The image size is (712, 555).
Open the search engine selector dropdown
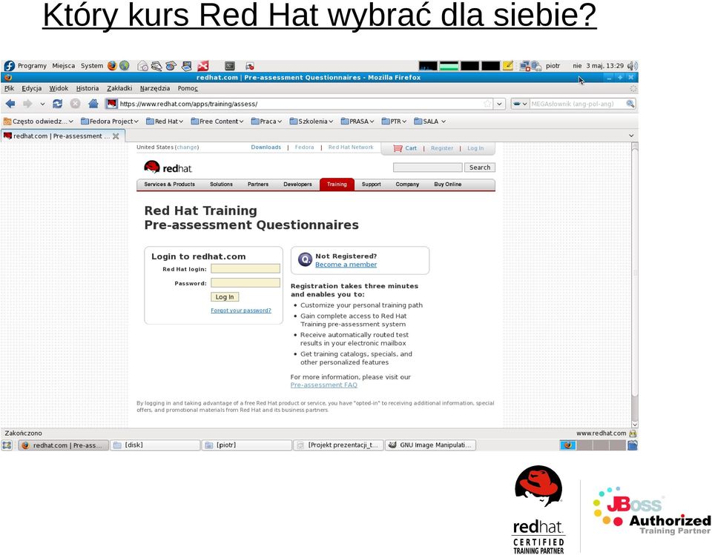coord(520,104)
